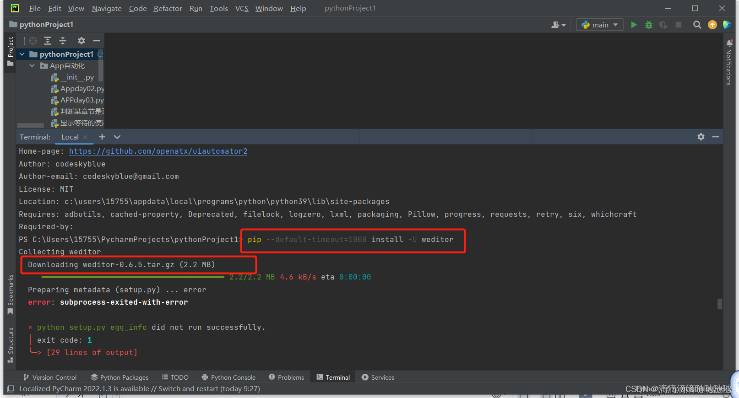Open the Python Packages tool tab

[120, 377]
